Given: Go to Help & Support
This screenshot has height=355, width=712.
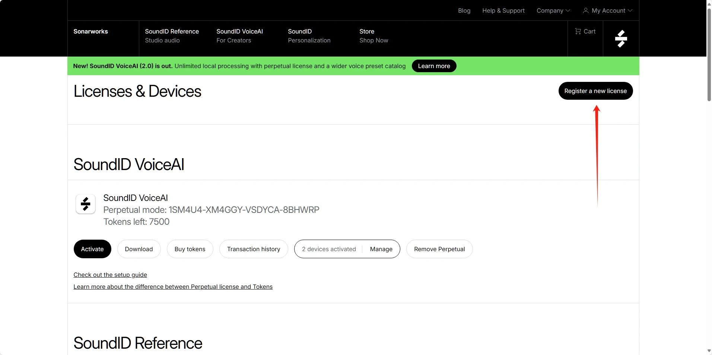Looking at the screenshot, I should [503, 11].
